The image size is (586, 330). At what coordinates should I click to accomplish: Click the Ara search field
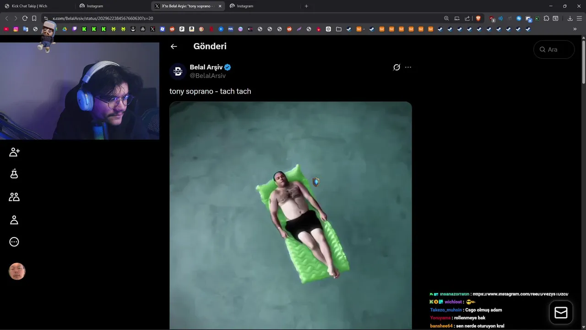click(554, 49)
